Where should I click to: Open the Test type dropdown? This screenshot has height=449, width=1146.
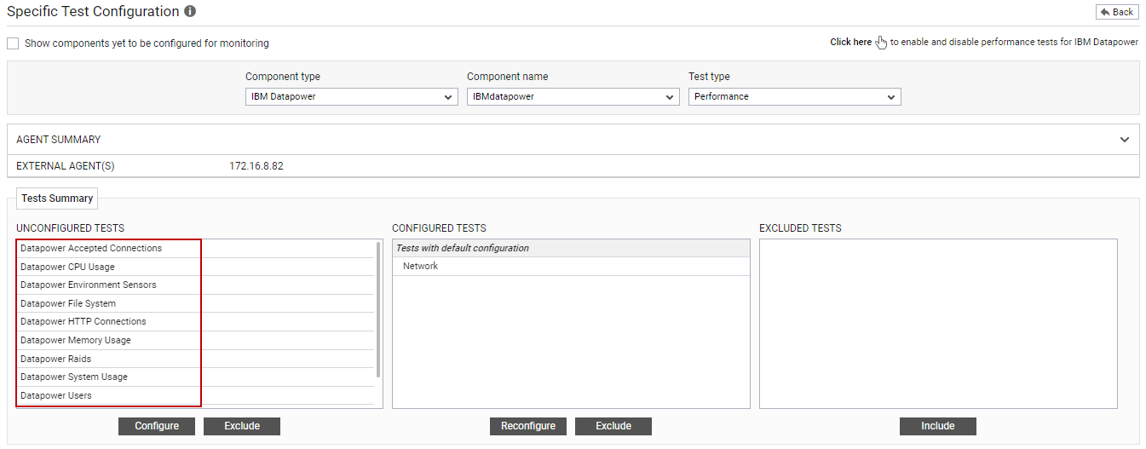pyautogui.click(x=795, y=97)
